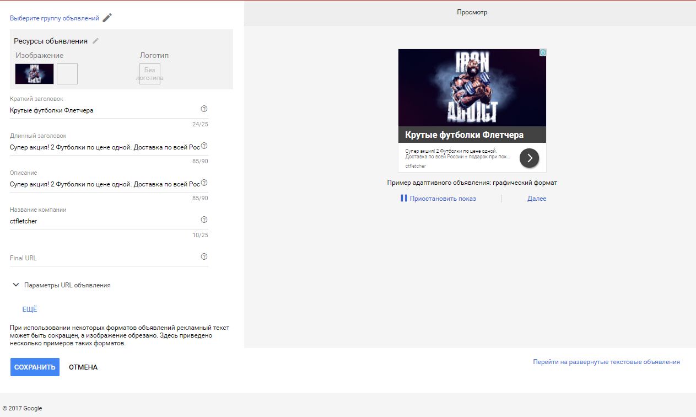This screenshot has width=696, height=417.
Task: Focus the 'Описание' input field
Action: coord(105,184)
